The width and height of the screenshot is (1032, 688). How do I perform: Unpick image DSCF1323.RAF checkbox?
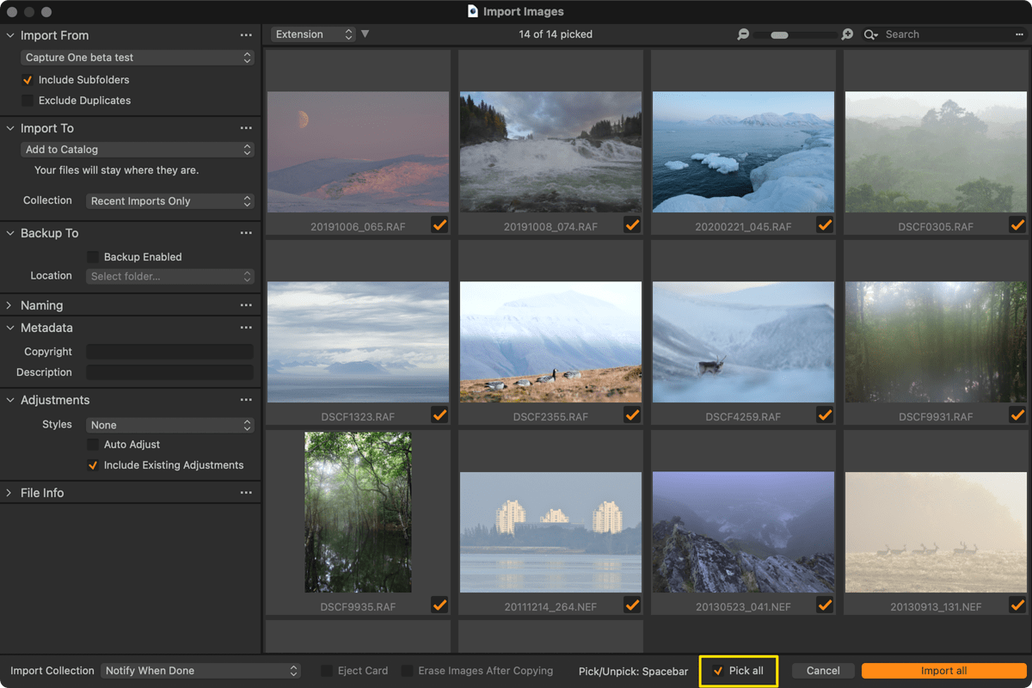tap(439, 415)
